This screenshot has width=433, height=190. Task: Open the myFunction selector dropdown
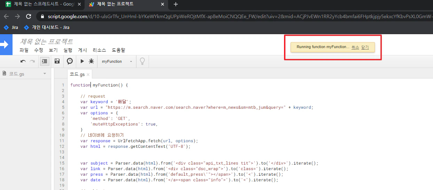[x=117, y=61]
